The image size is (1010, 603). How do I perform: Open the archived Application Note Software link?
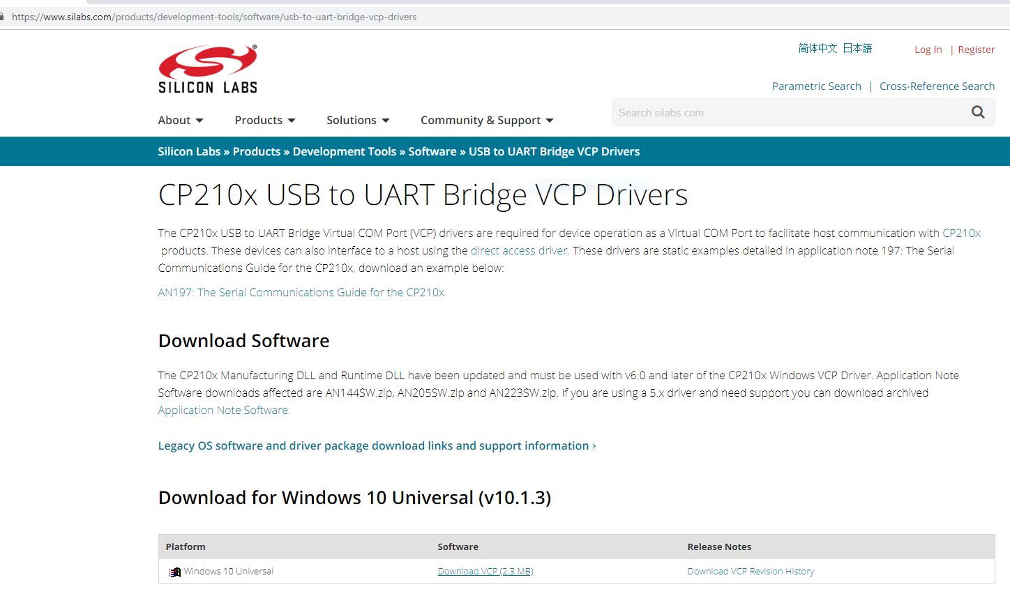coord(223,410)
